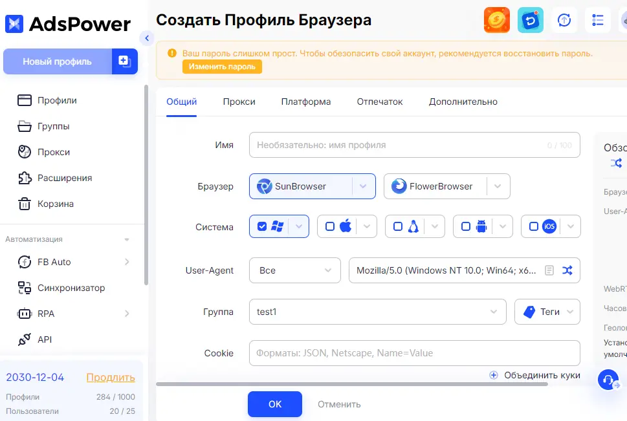Open the task list icon in header

tap(597, 20)
